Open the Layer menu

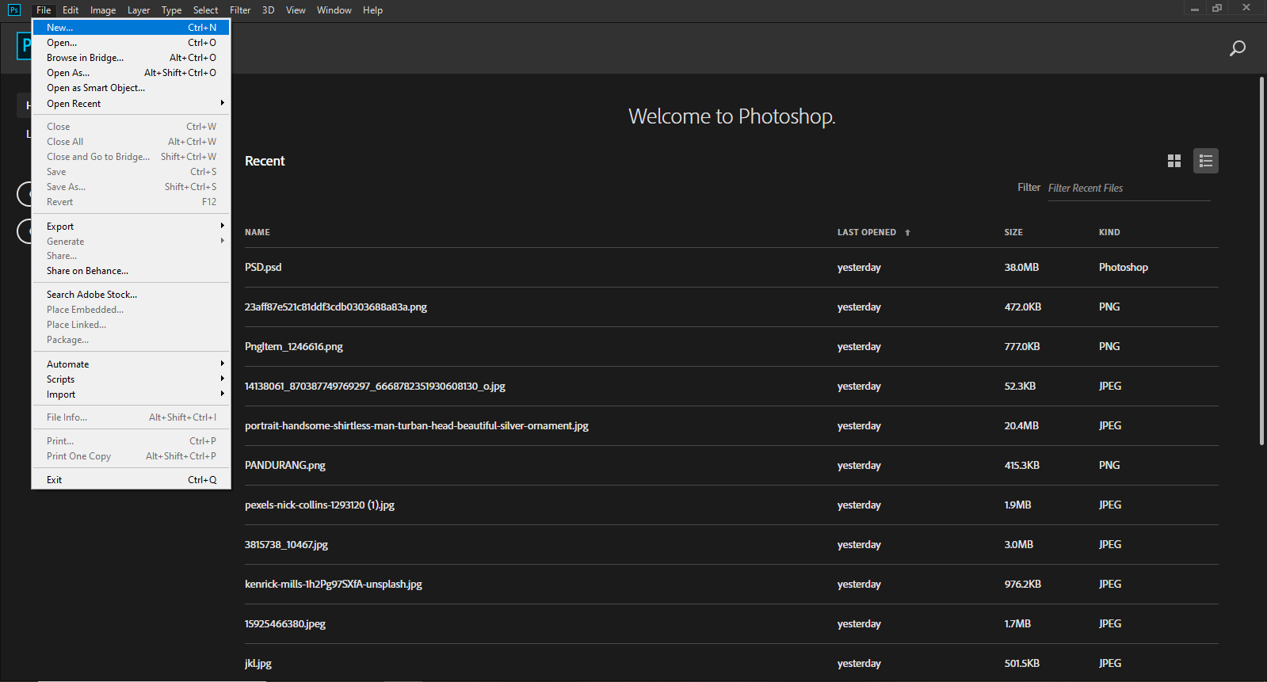[139, 10]
